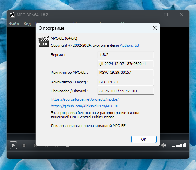Click the MPC-BE clapperboard logo in dialog
The height and width of the screenshot is (170, 196).
[x=44, y=42]
